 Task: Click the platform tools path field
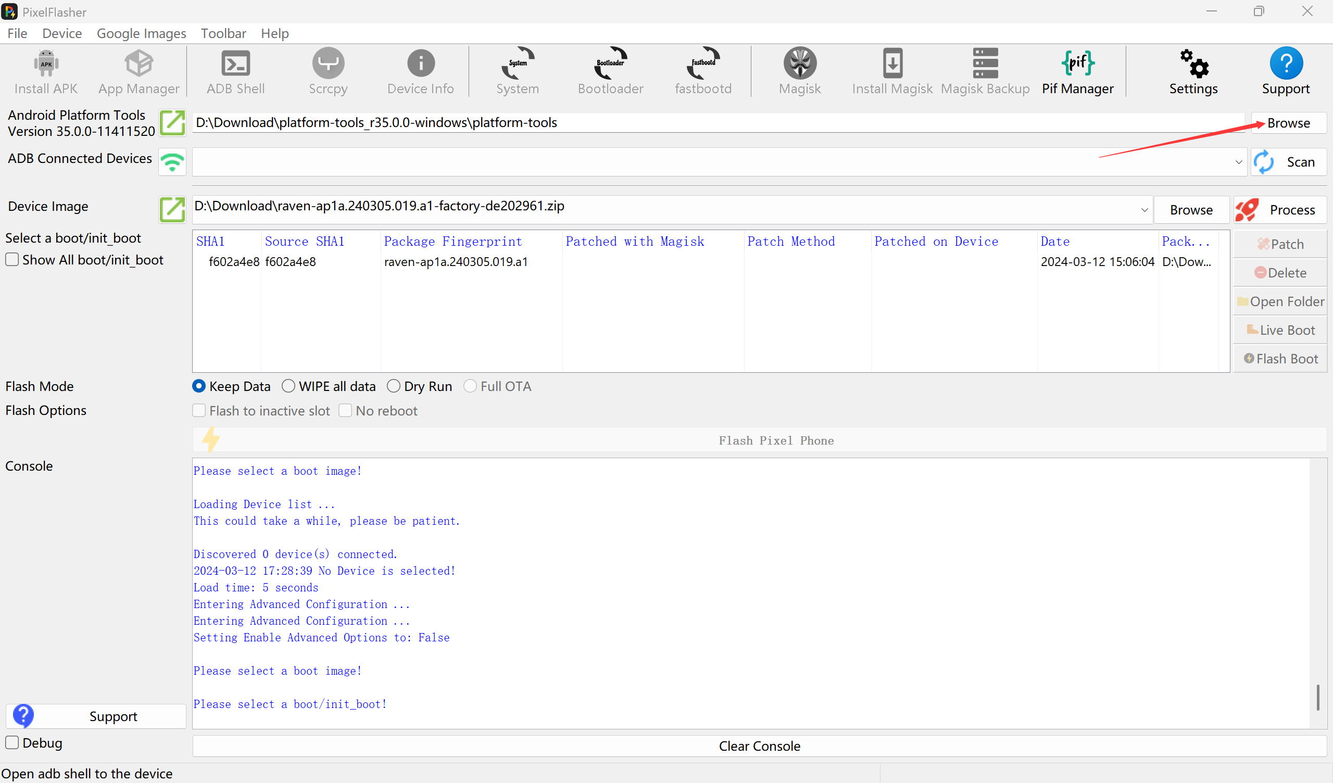pos(719,123)
